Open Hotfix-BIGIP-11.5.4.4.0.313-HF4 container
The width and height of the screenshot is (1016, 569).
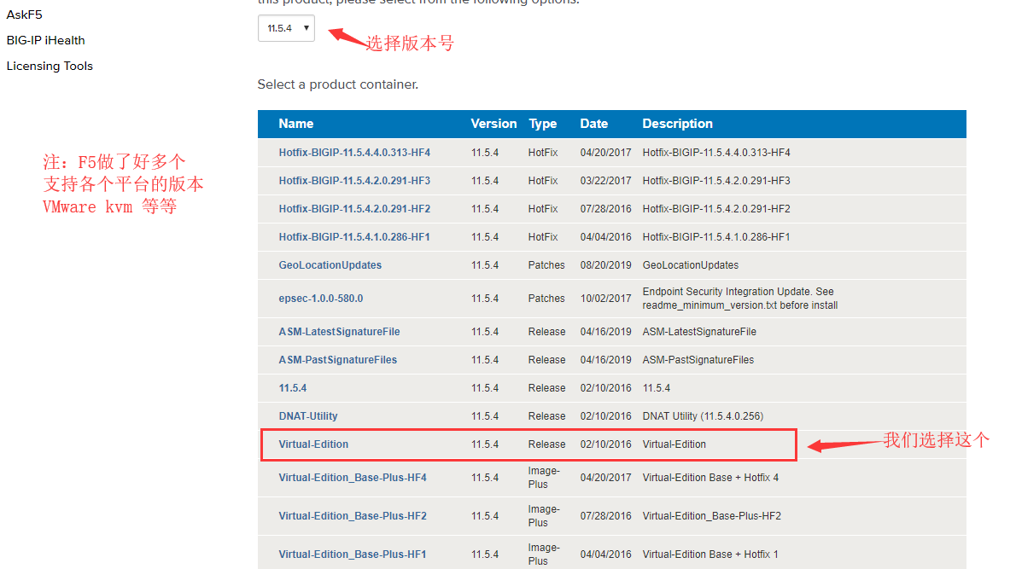pyautogui.click(x=354, y=153)
